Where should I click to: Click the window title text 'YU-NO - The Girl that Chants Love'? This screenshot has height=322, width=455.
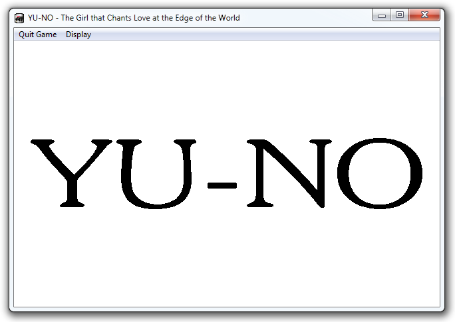coord(88,18)
